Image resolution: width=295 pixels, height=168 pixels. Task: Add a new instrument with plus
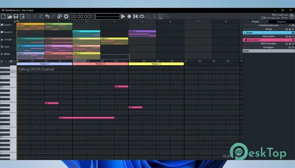coord(293,37)
